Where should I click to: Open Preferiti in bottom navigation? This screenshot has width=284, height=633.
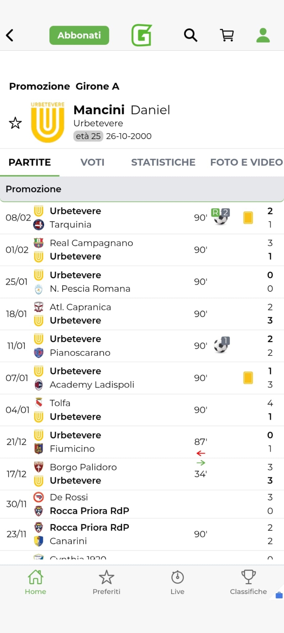click(106, 583)
